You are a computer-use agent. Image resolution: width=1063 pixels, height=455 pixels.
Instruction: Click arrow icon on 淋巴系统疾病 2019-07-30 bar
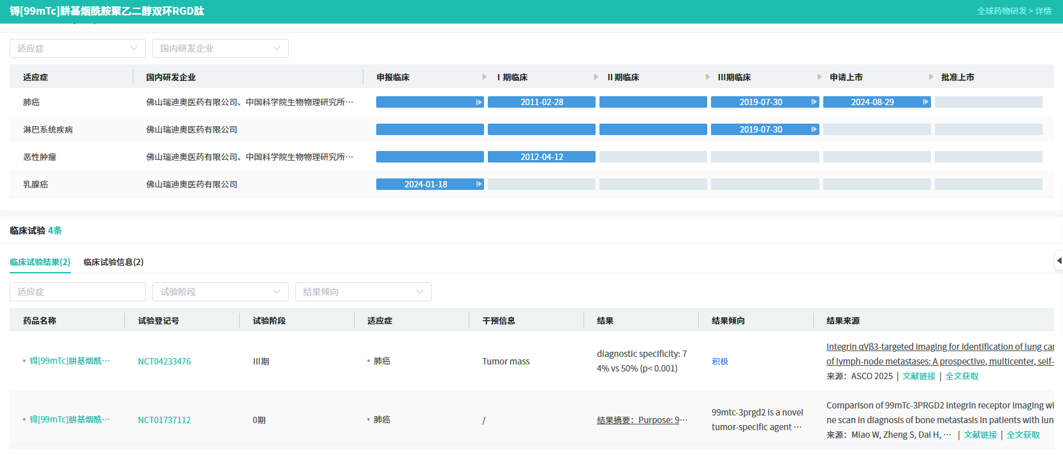coord(814,129)
